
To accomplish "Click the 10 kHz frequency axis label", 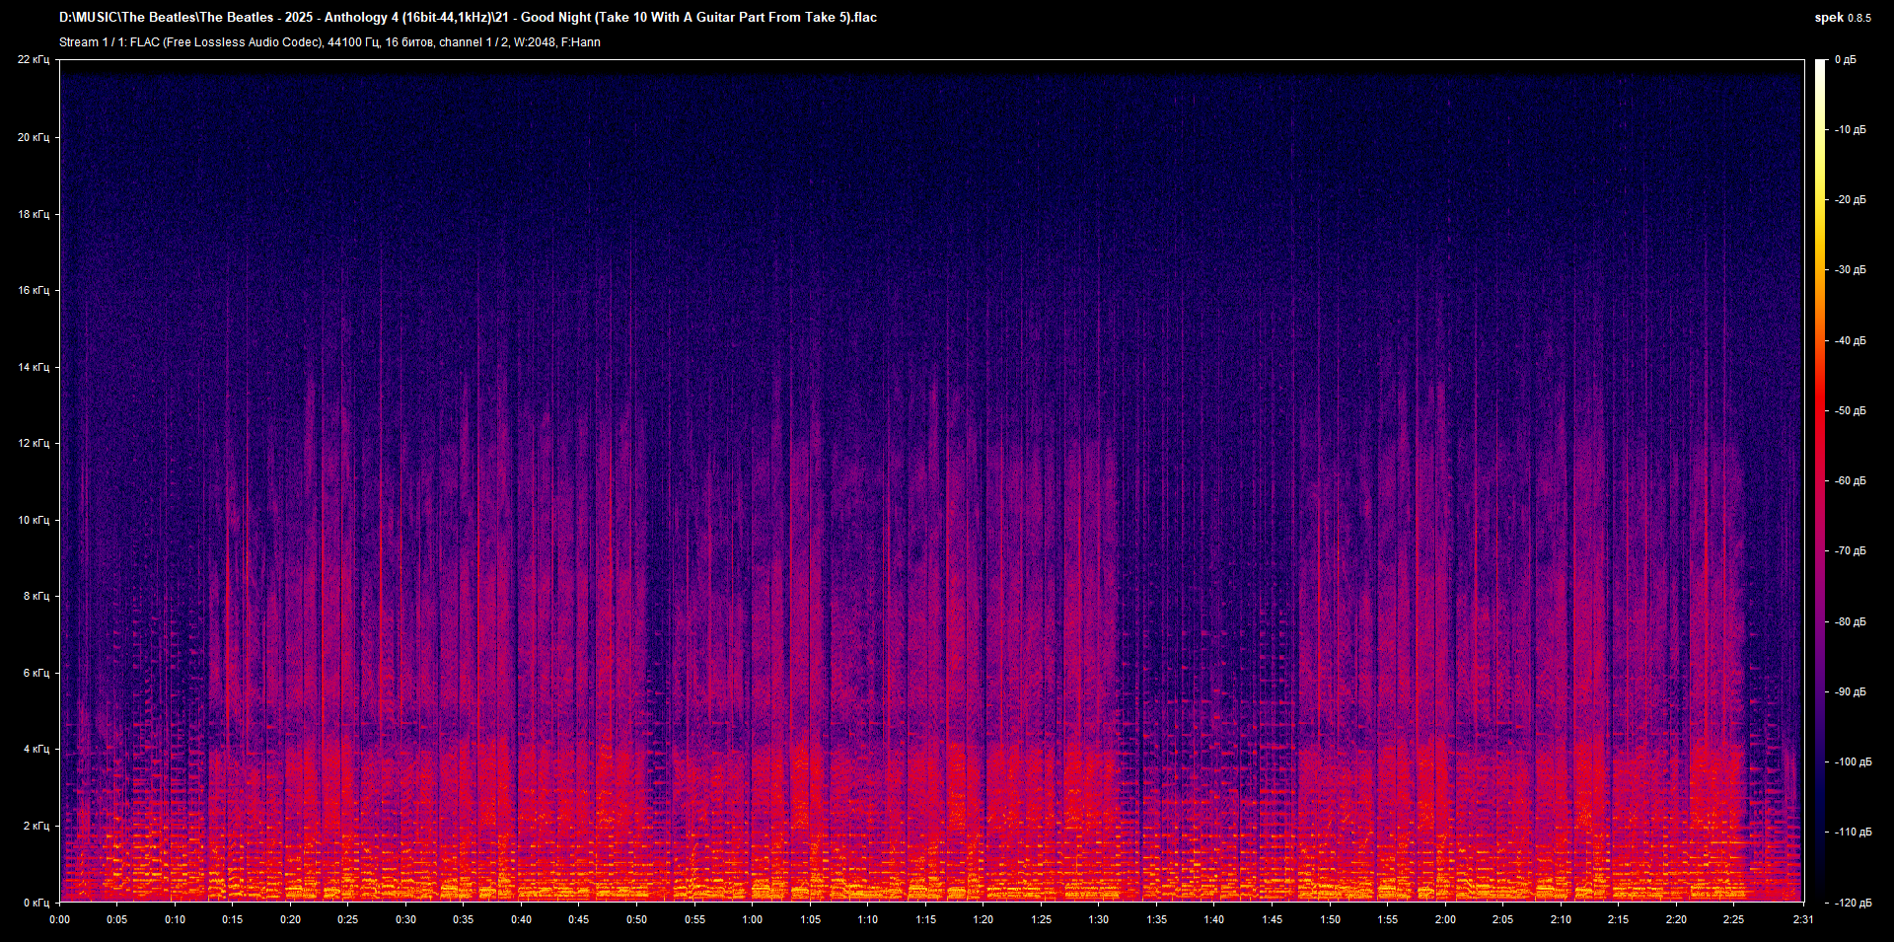I will click(34, 520).
